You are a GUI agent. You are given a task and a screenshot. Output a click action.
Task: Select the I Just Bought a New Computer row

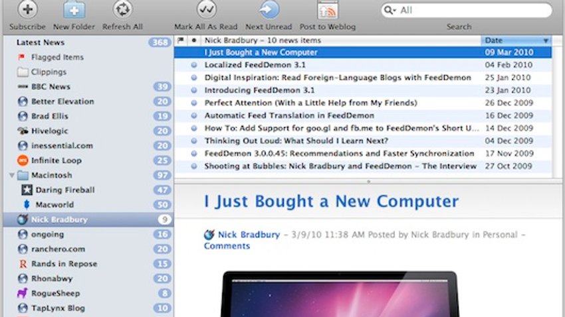tap(363, 52)
